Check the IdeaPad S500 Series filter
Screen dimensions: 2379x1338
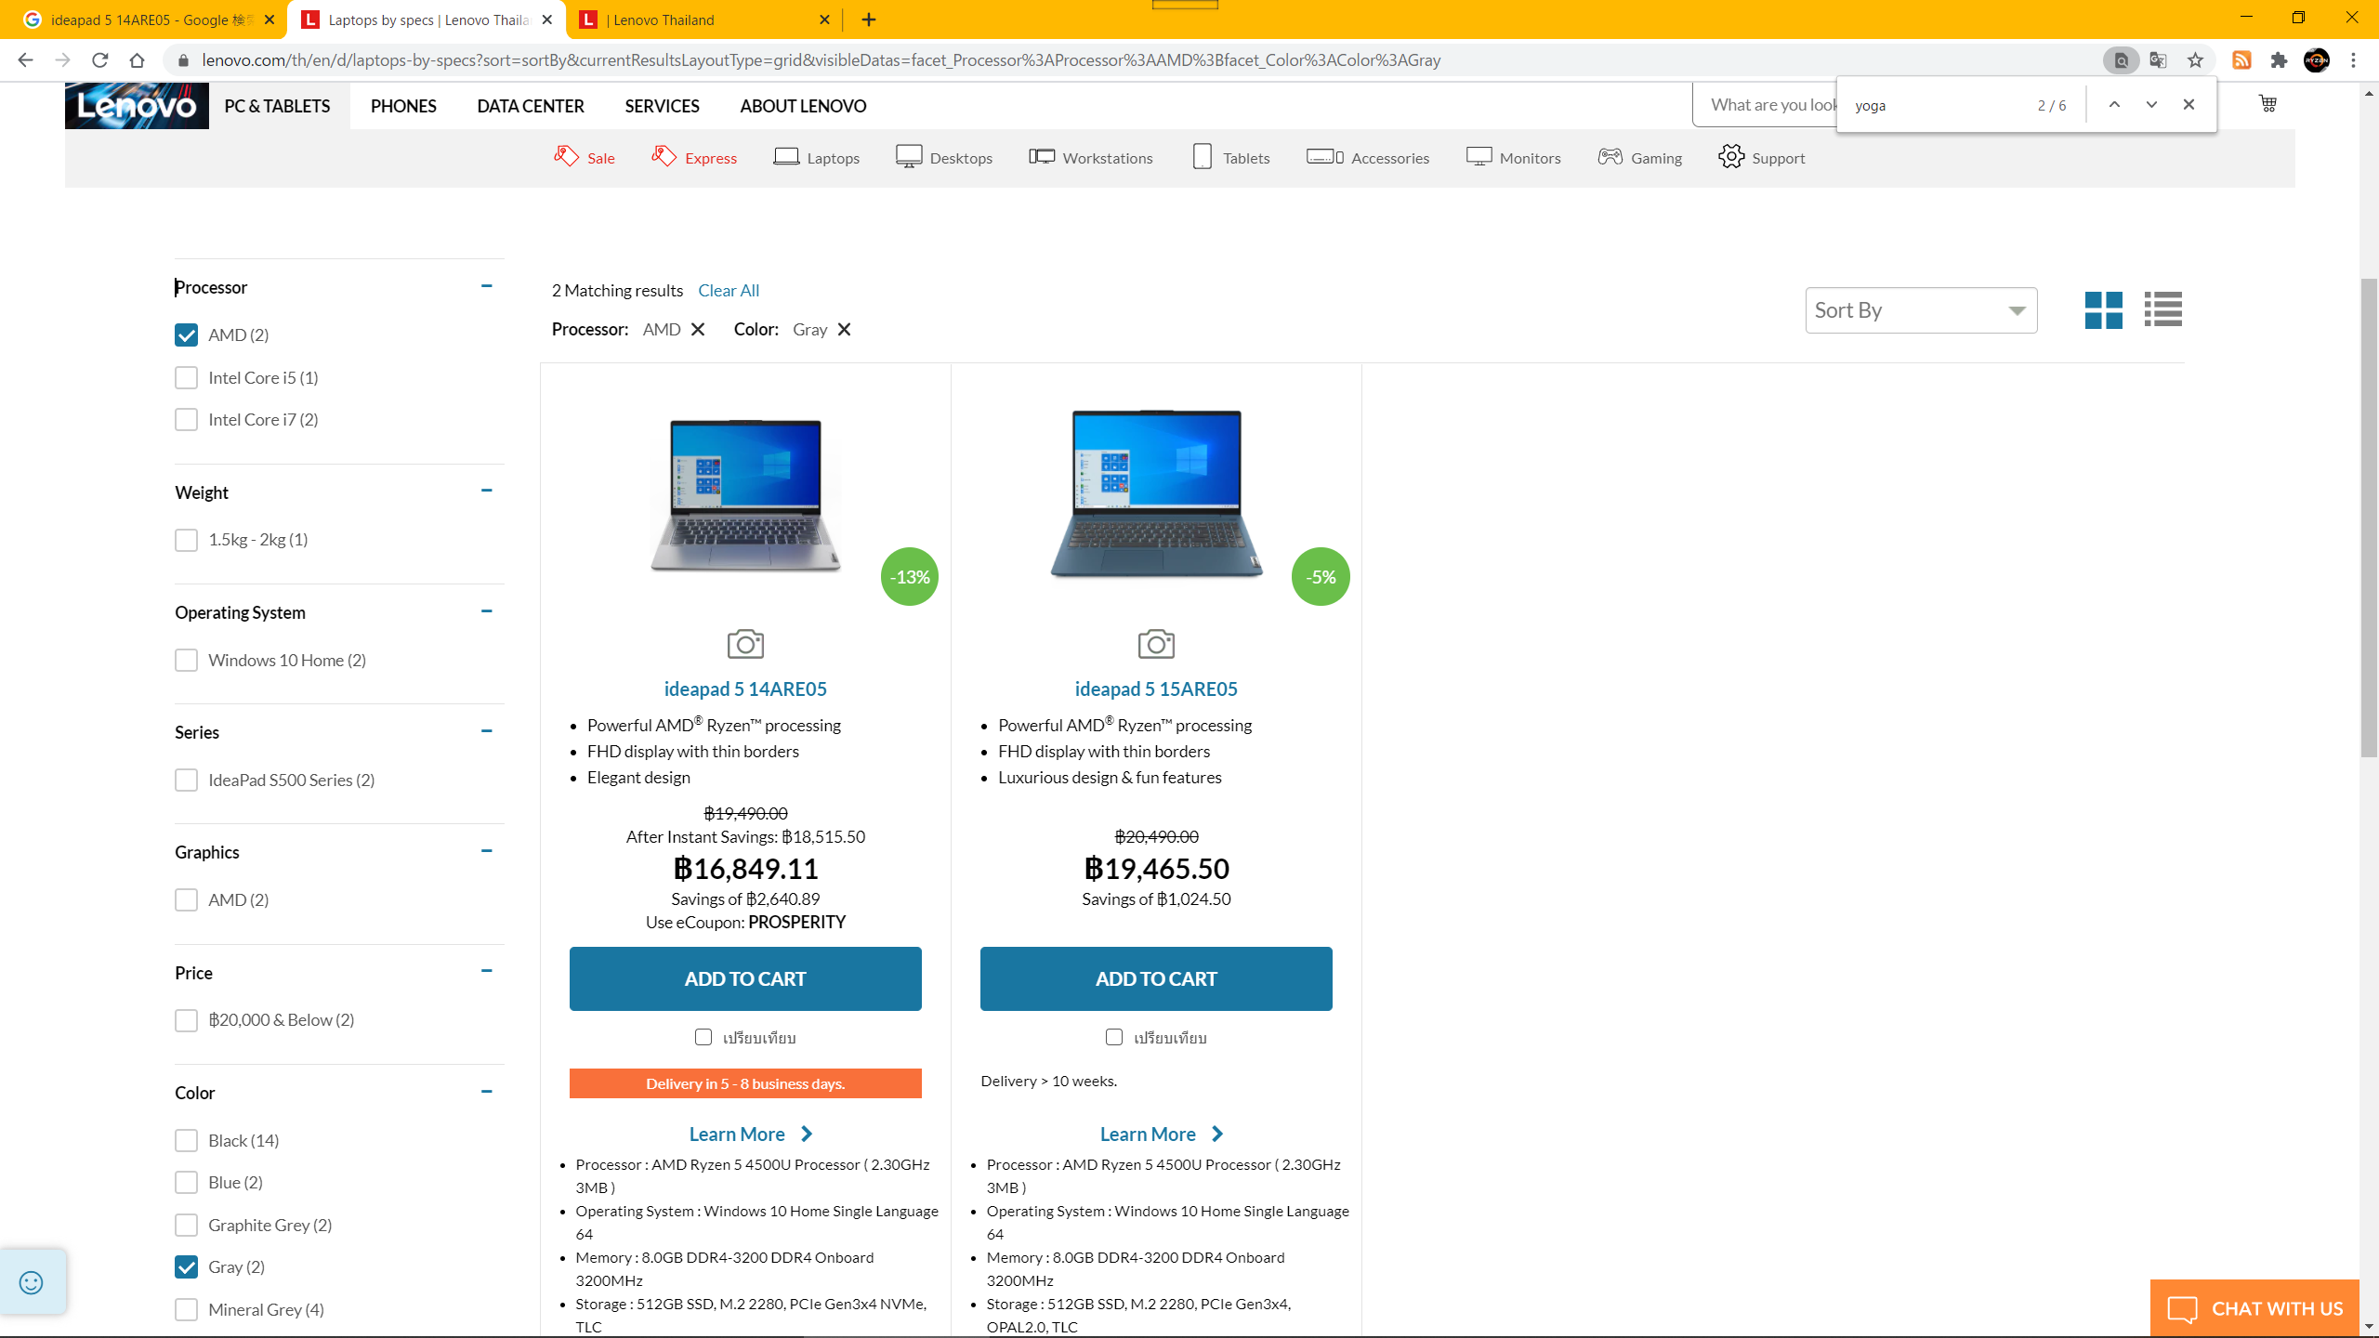tap(186, 780)
